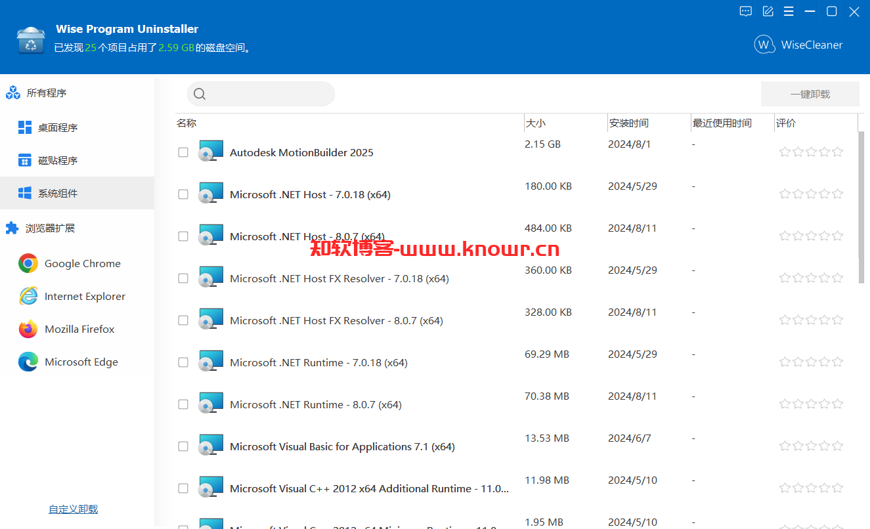The image size is (870, 529).
Task: Click the 一键卸载 button
Action: tap(810, 94)
